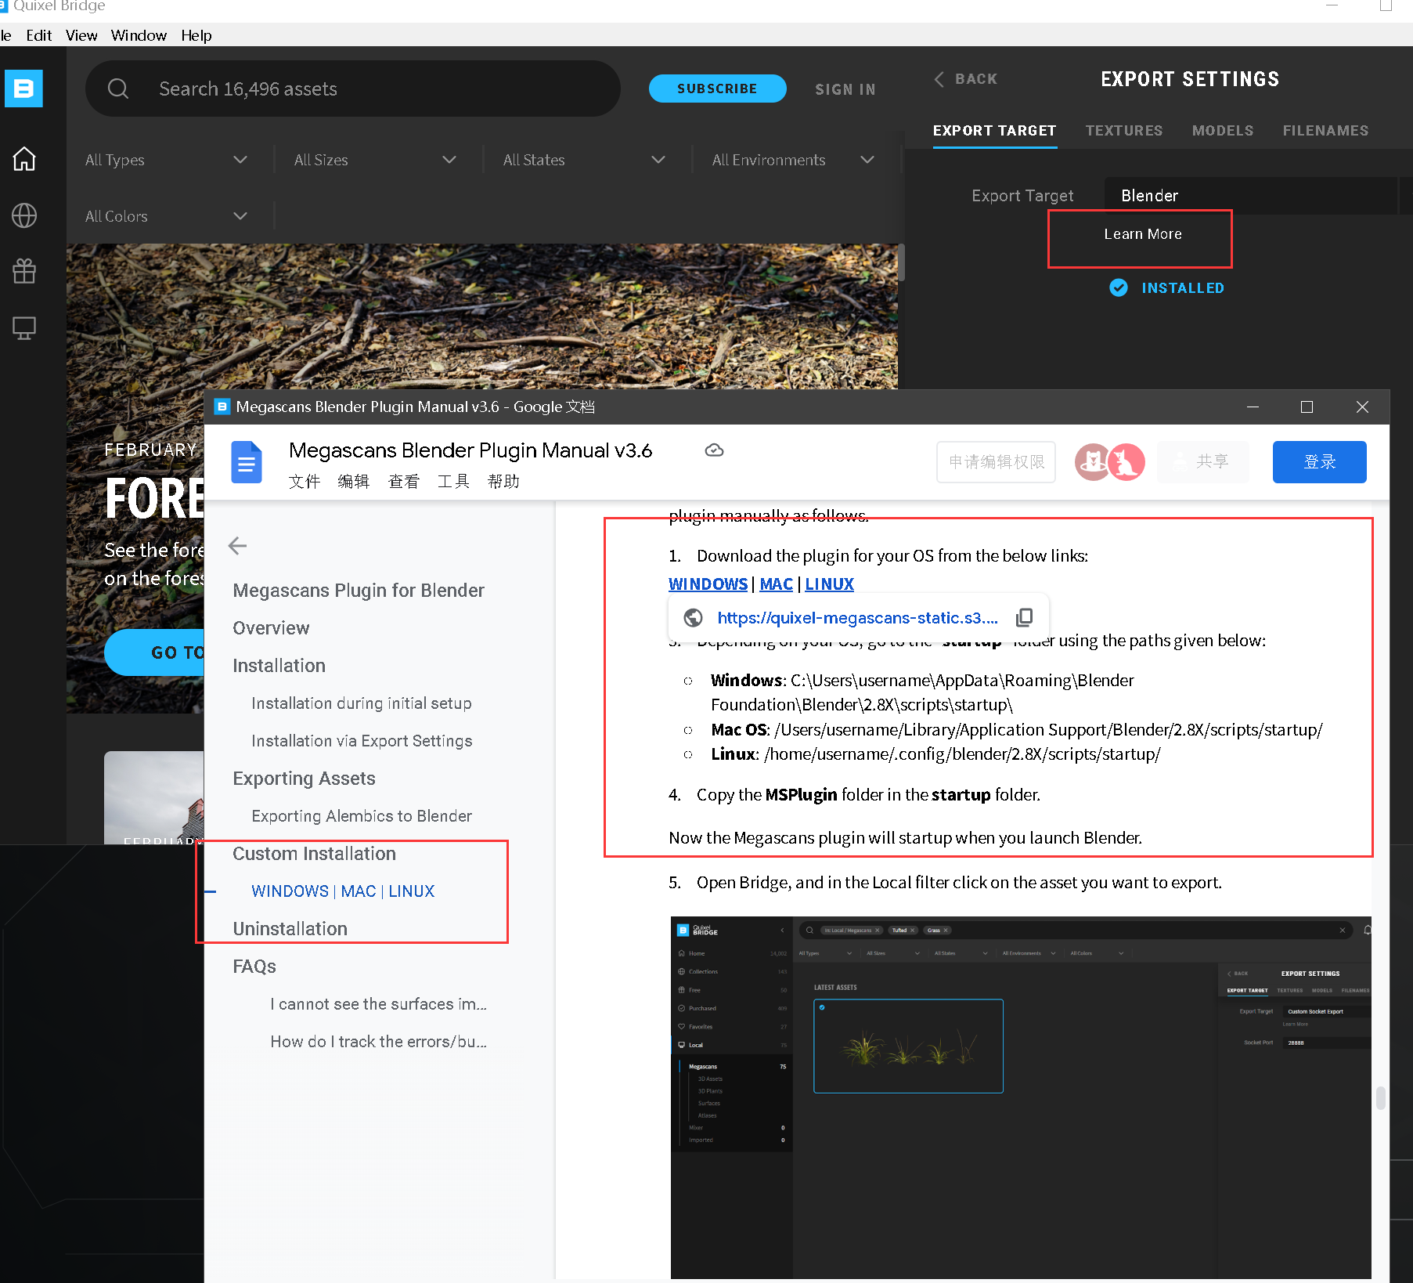Click the Back chevron in Export Settings
1413x1283 pixels.
click(x=939, y=79)
